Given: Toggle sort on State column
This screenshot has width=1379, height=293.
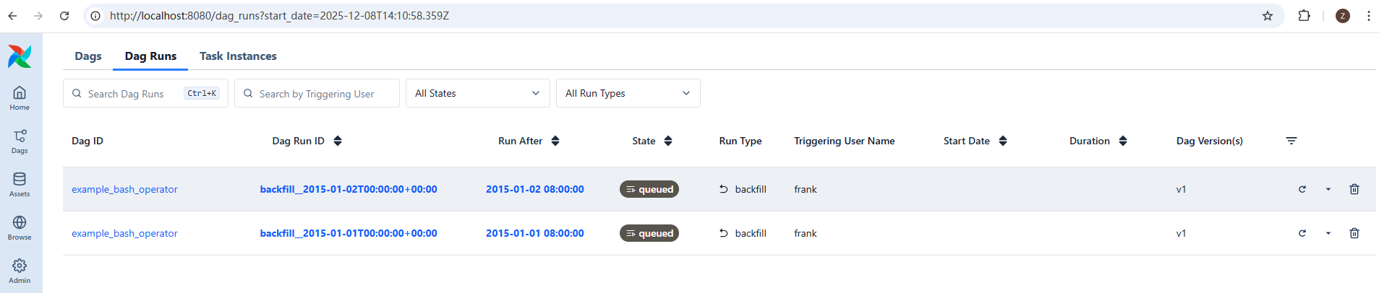Looking at the screenshot, I should point(667,141).
